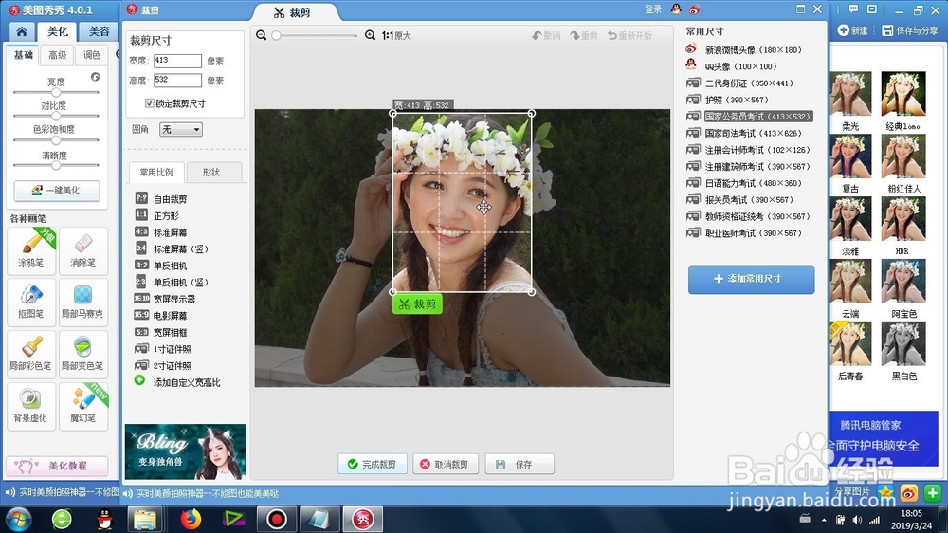Select the 消除笔 eraser tool
Viewport: 948px width, 533px height.
tap(82, 250)
